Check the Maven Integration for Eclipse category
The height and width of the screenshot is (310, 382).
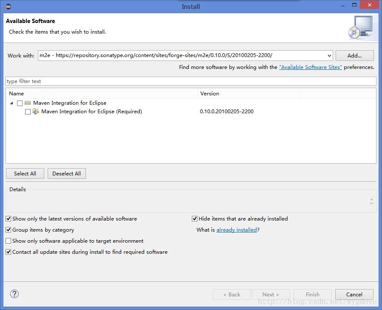point(20,103)
